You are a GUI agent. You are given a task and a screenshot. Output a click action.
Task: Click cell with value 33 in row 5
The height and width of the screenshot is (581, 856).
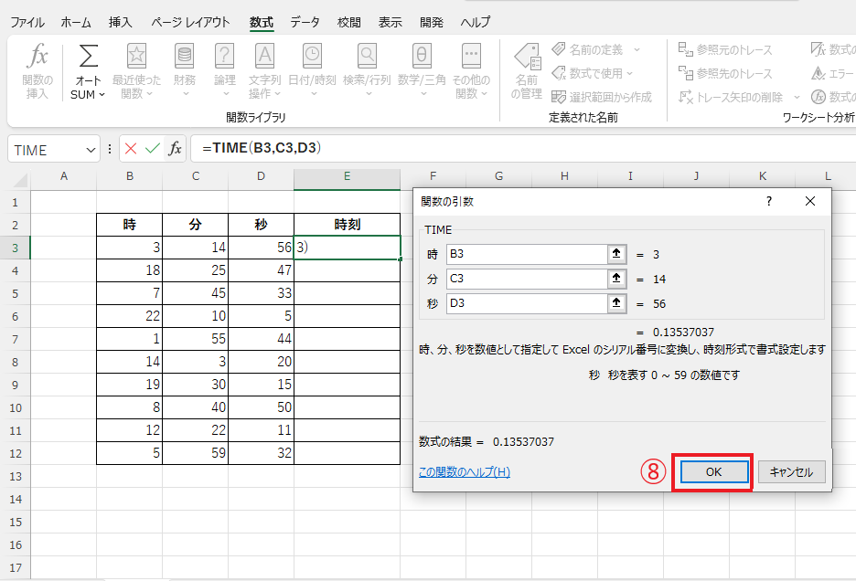(261, 293)
